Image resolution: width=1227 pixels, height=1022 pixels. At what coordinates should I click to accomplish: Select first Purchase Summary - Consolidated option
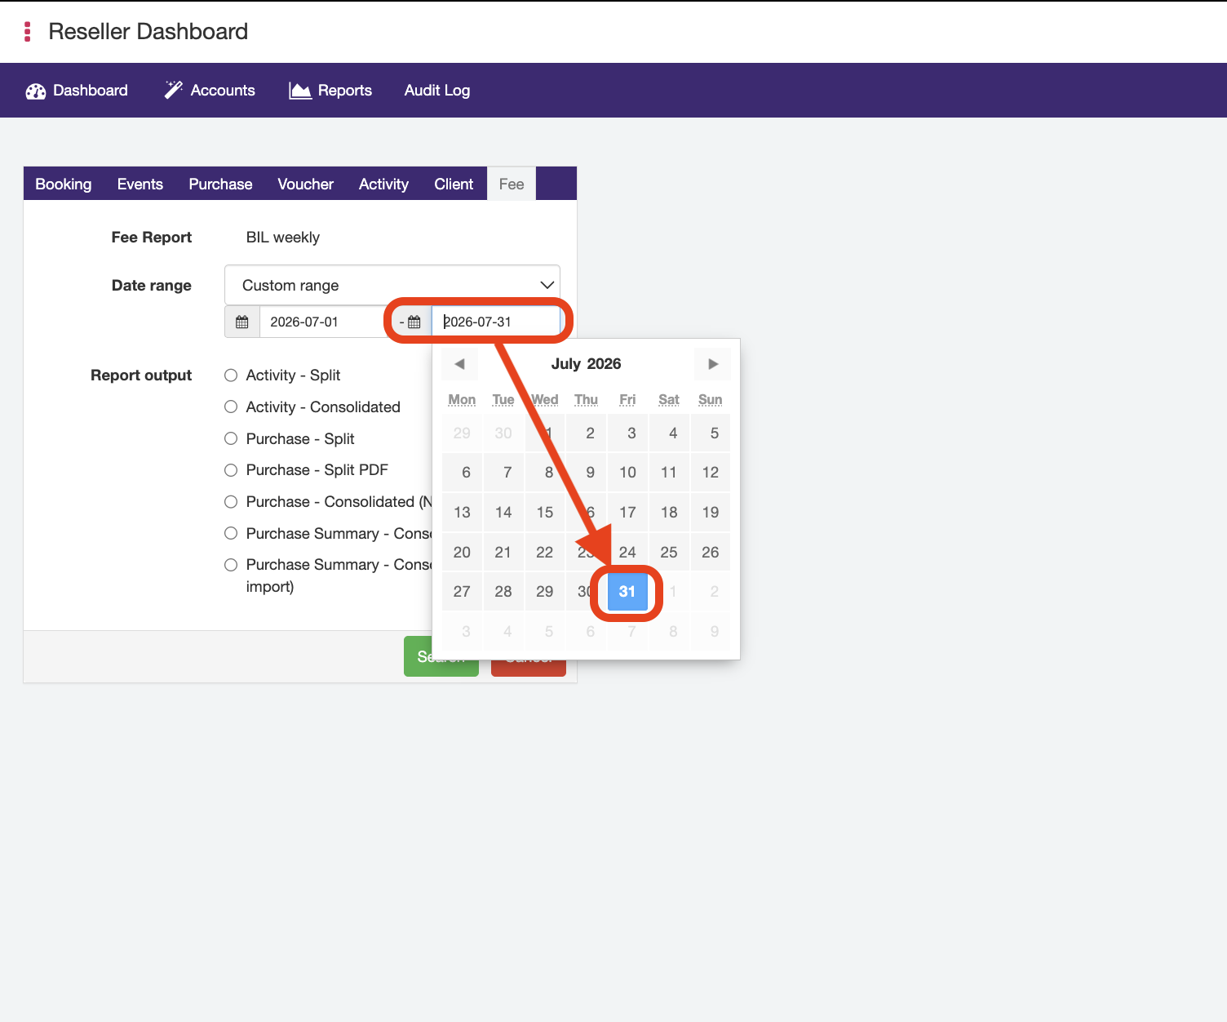[x=231, y=533]
